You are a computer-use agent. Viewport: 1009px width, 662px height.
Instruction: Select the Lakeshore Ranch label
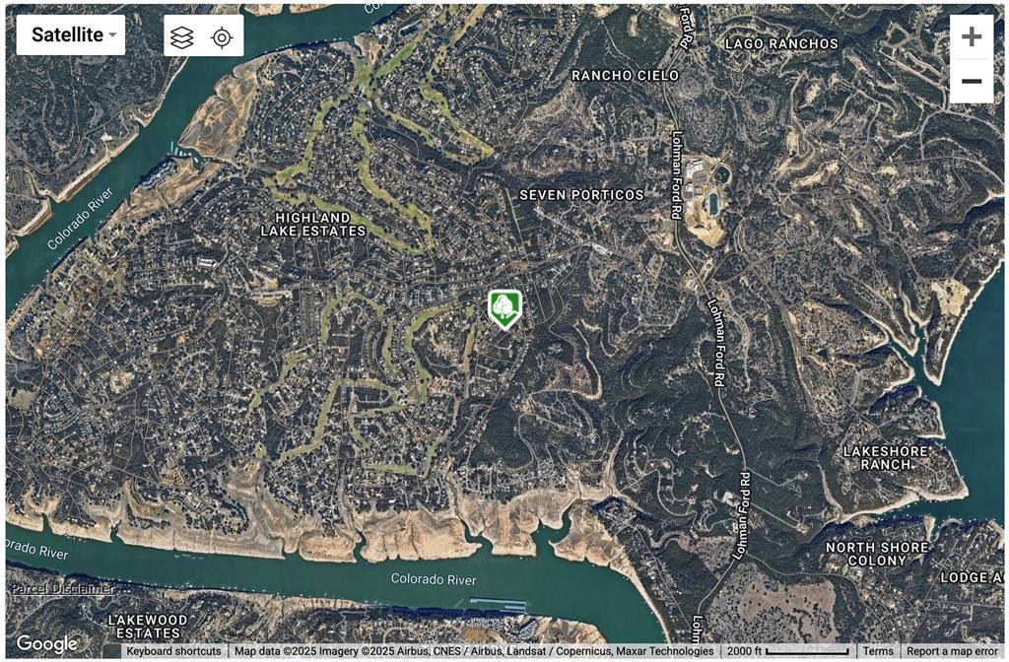(886, 457)
